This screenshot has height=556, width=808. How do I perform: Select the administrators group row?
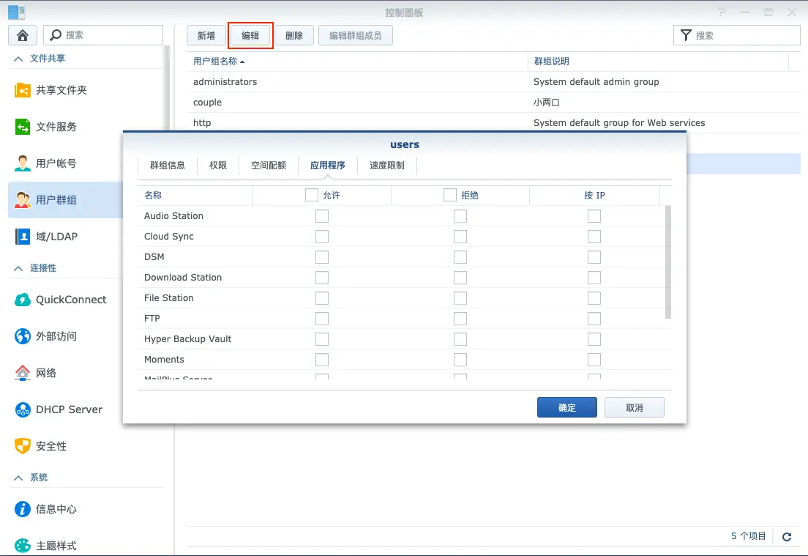494,82
